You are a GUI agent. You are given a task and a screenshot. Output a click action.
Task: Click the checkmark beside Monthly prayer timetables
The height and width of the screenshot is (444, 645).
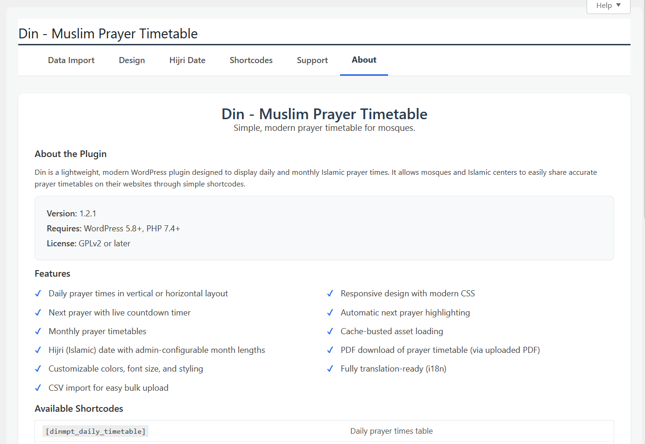(x=38, y=331)
